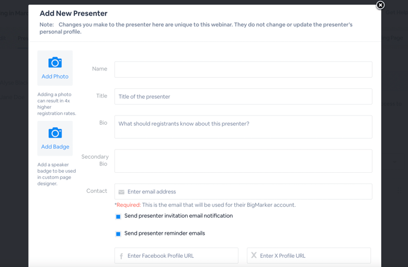This screenshot has height=267, width=408.
Task: Click the Add Photo camera icon
Action: (x=55, y=63)
